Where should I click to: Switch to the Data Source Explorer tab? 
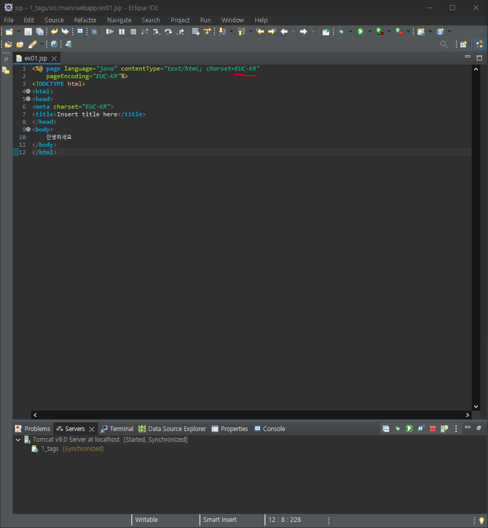coord(172,428)
